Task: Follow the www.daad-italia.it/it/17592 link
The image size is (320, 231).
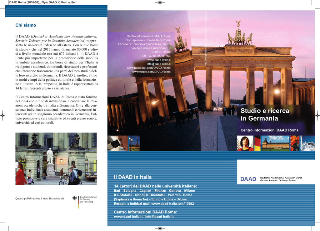Action: pos(172,204)
